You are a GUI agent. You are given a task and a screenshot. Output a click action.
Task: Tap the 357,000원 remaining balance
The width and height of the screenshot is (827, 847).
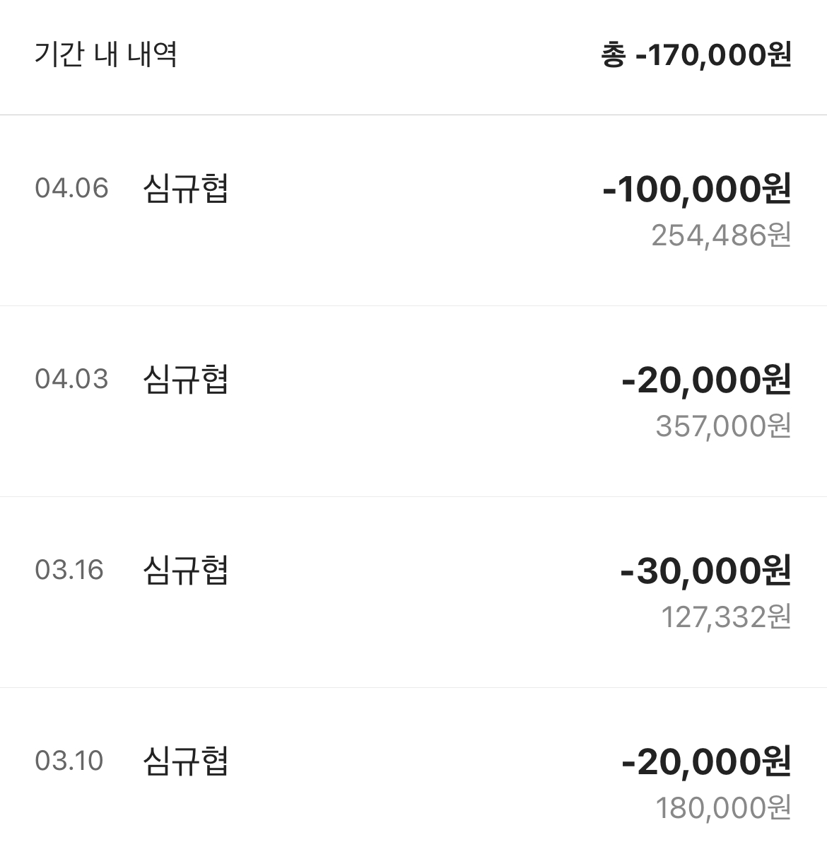[723, 426]
